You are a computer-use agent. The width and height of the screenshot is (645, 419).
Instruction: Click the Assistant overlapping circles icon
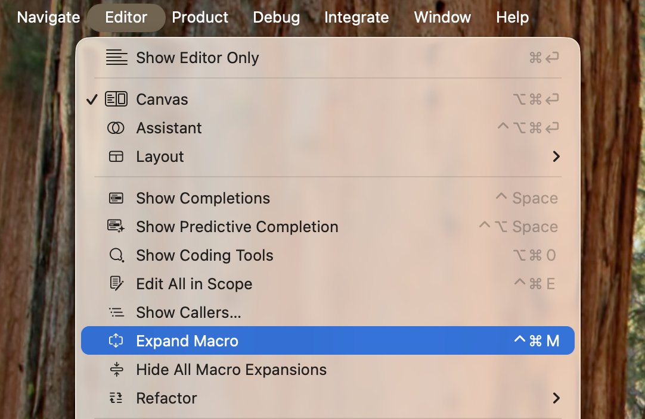click(x=116, y=128)
